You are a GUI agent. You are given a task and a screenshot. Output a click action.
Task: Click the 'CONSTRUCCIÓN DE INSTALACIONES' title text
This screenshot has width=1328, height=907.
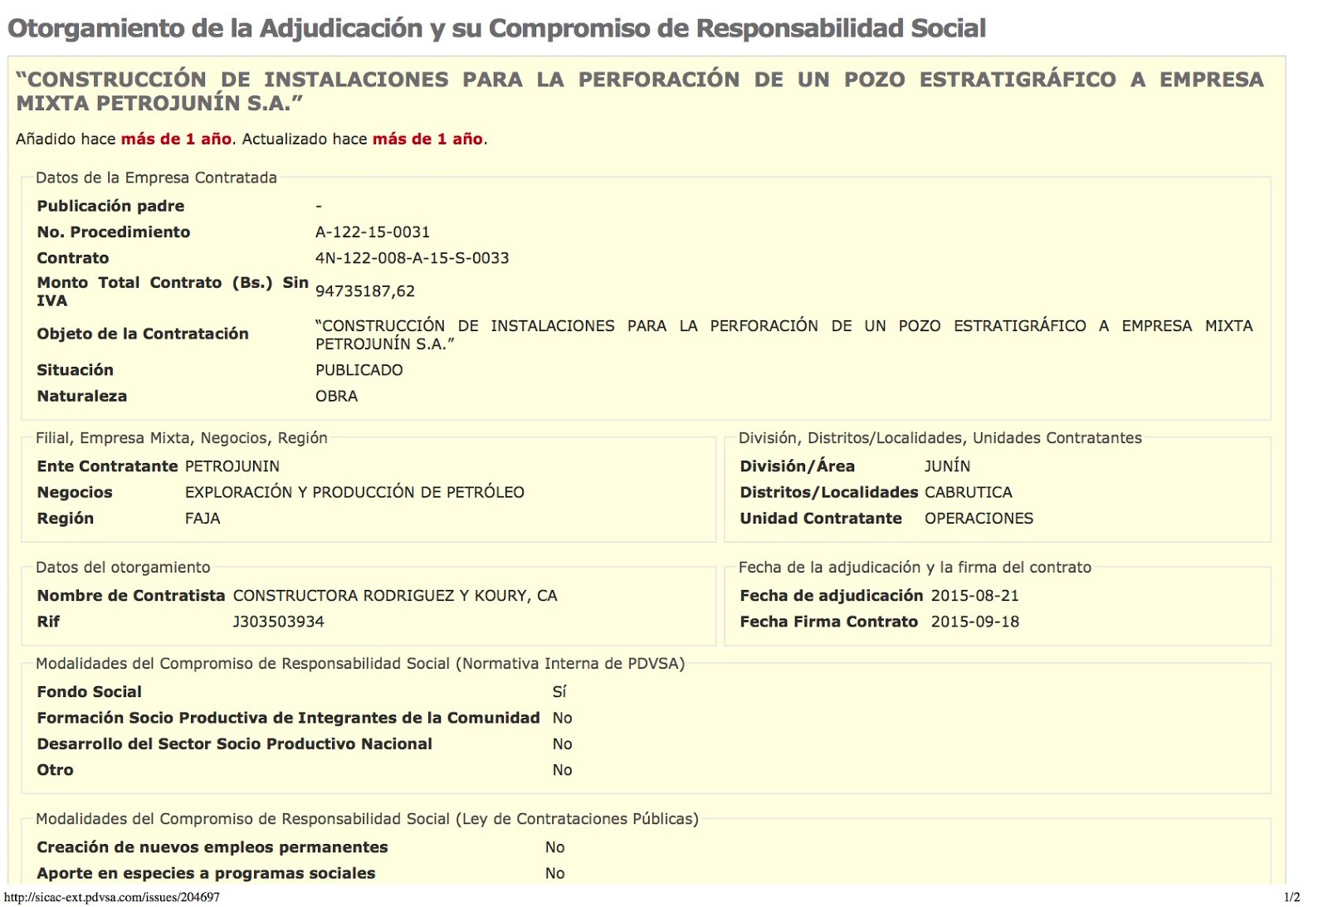click(x=639, y=91)
